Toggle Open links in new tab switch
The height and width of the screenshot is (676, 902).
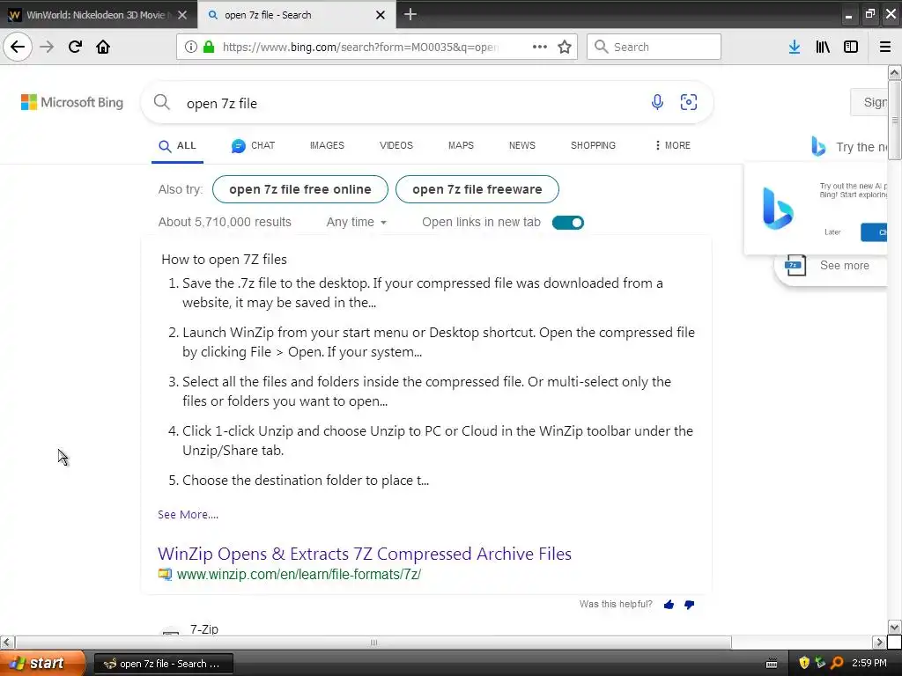tap(568, 223)
